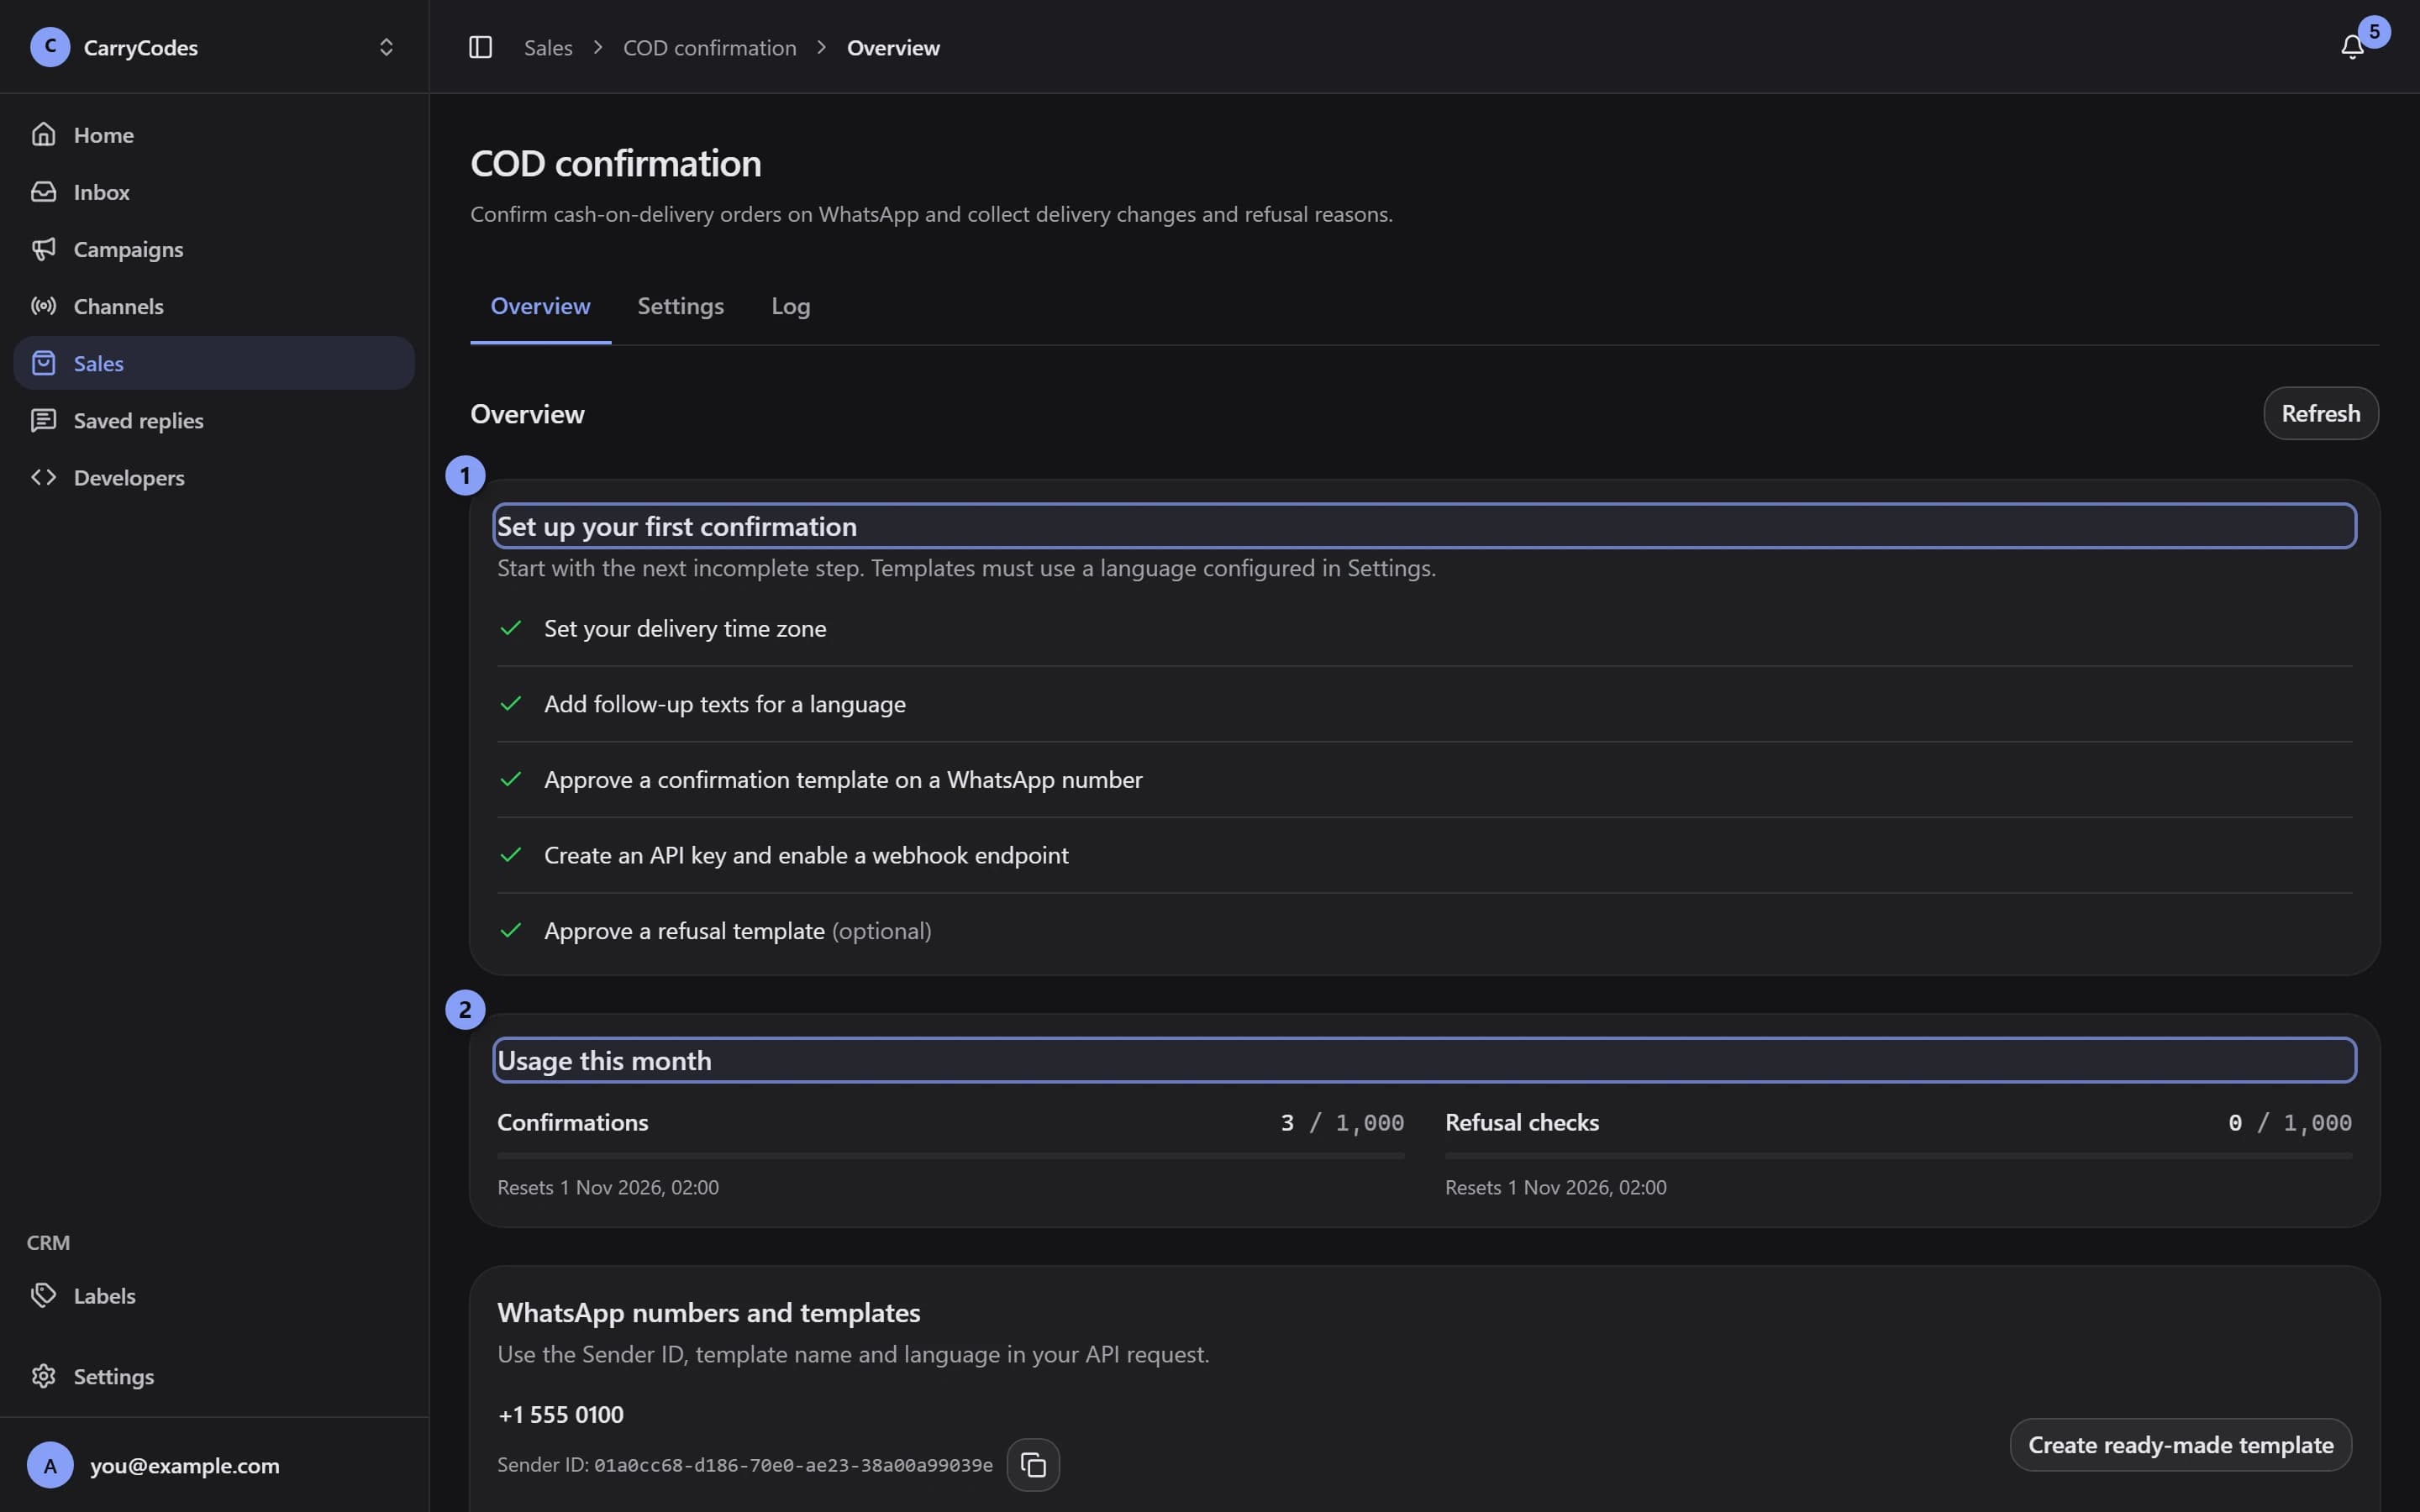Click 'Approve a confirmation template on a WhatsApp number'
The image size is (2420, 1512).
tap(843, 779)
